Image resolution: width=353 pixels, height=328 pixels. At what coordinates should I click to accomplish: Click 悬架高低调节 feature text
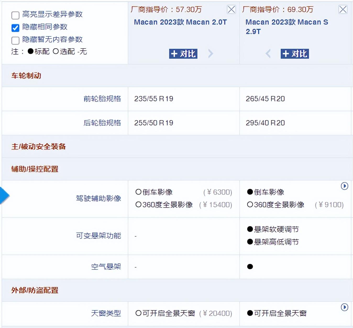[276, 242]
